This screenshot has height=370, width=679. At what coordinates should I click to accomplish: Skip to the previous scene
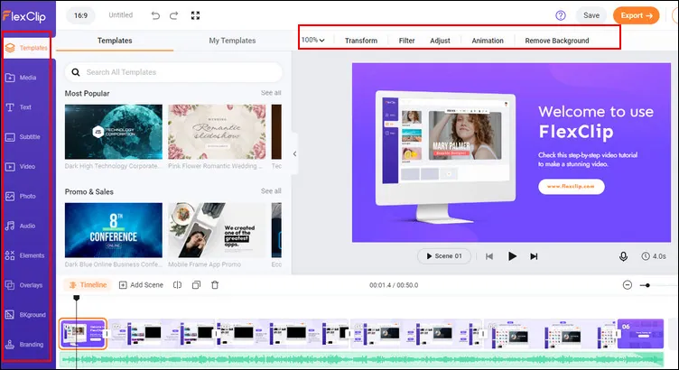pyautogui.click(x=489, y=256)
